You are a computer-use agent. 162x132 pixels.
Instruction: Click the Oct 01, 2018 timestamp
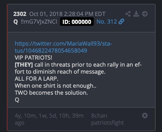click(x=67, y=14)
